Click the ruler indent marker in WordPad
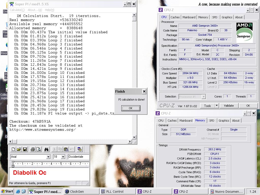This screenshot has width=260, height=195. 13,164
